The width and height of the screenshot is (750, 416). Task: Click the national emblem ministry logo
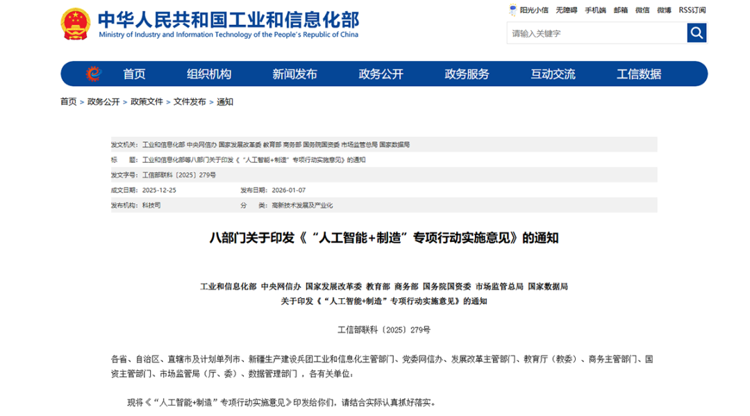[74, 22]
